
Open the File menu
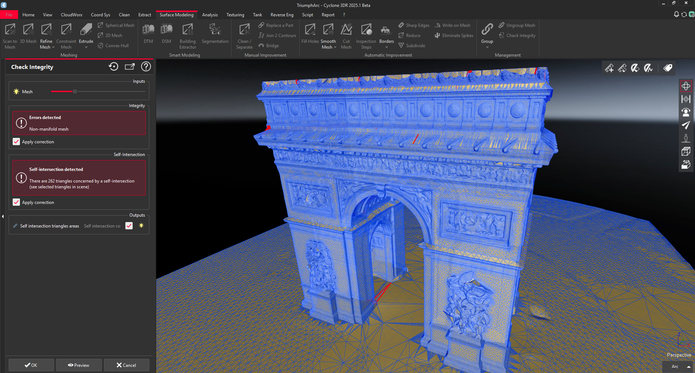click(9, 15)
